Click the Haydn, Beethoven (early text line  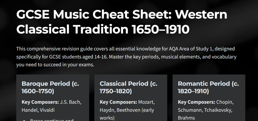(127, 110)
